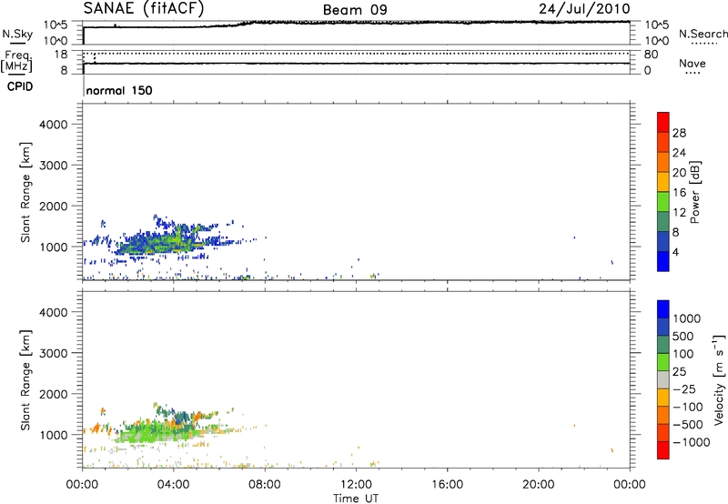Click the '500' velocity colorbar value
Image resolution: width=728 pixels, height=504 pixels.
[x=683, y=336]
